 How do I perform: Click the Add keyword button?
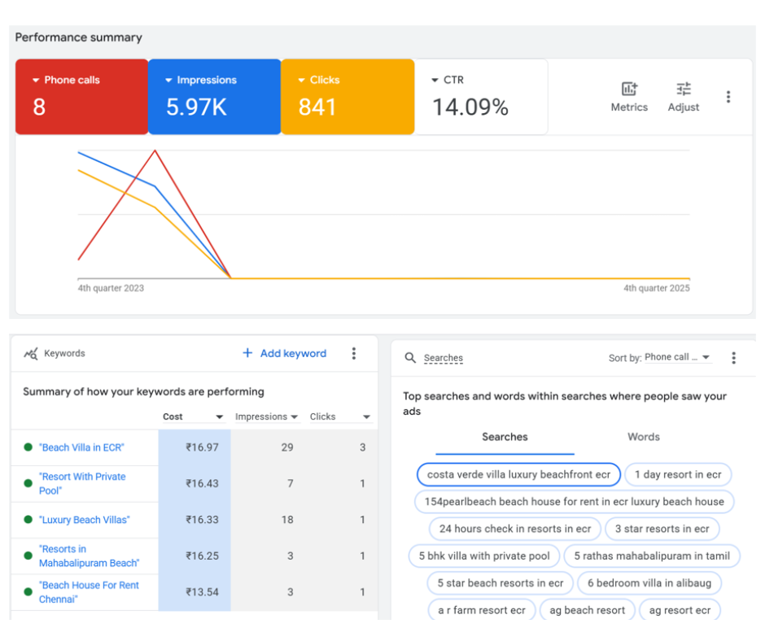pos(284,353)
